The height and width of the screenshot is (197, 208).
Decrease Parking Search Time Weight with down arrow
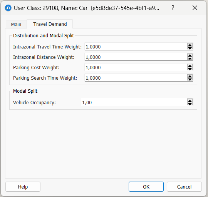coord(190,79)
